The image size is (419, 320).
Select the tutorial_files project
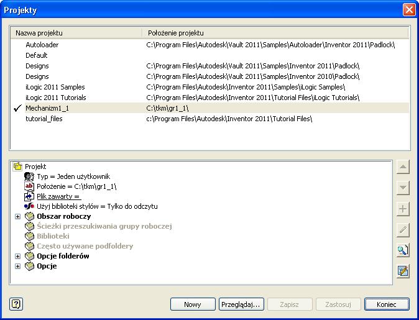click(x=44, y=119)
